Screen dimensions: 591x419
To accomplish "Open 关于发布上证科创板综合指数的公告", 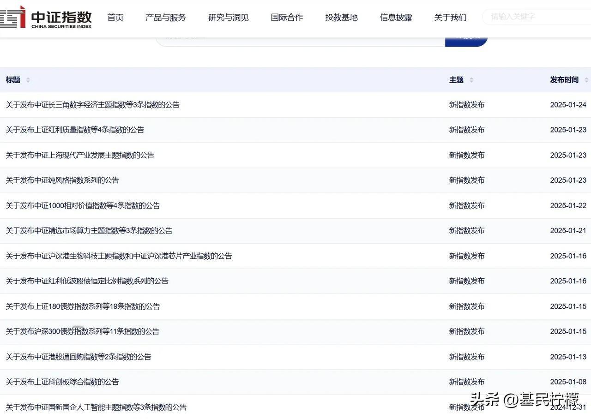I will [x=62, y=382].
